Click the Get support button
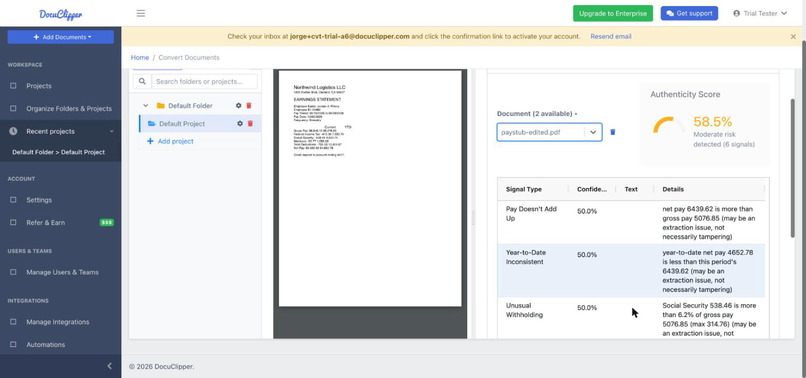This screenshot has width=806, height=378. point(689,13)
